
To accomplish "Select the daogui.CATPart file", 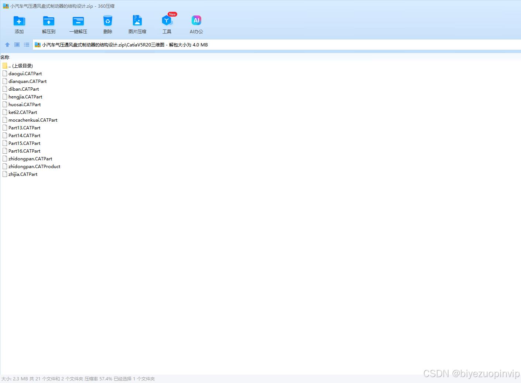I will (x=25, y=73).
